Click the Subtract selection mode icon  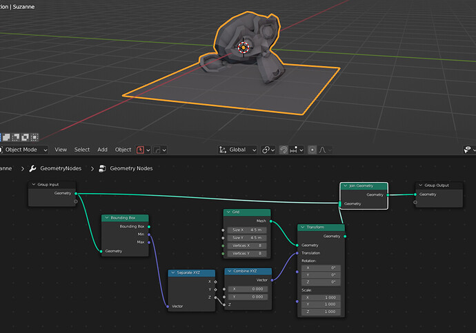15,137
